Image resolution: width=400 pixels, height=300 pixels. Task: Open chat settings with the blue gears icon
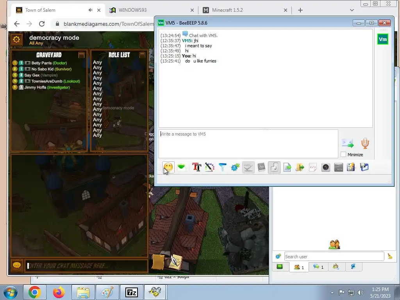coord(235,167)
